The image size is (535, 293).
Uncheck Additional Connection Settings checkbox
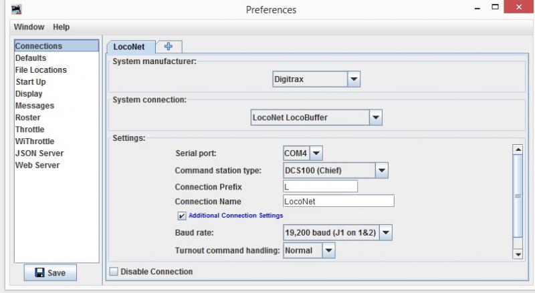[x=181, y=216]
